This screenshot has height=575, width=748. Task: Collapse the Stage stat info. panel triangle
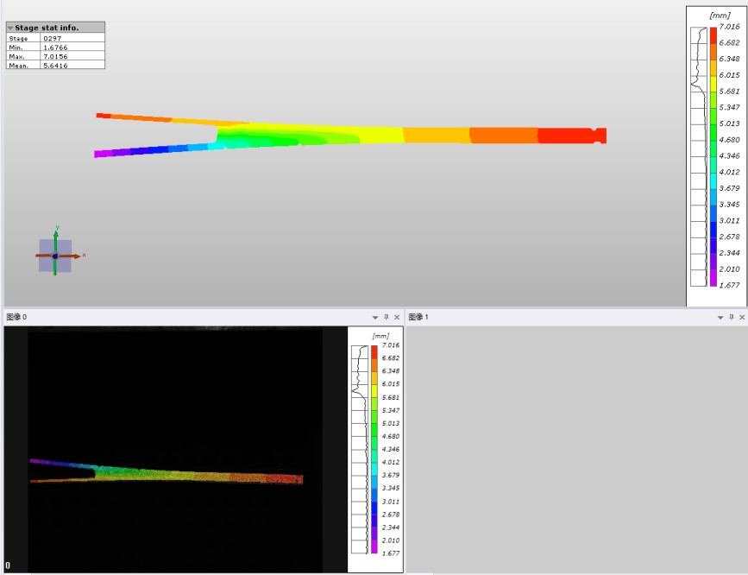[10, 28]
